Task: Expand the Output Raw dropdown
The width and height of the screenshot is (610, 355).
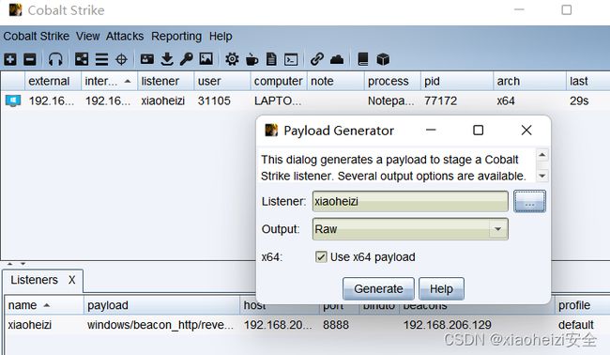Action: pos(498,229)
